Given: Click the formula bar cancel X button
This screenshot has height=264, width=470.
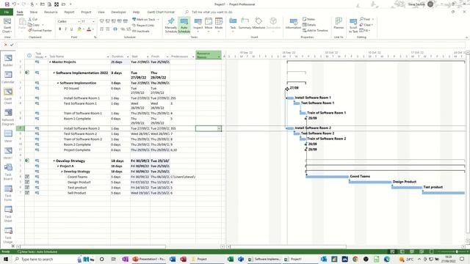Looking at the screenshot, I should pyautogui.click(x=5, y=45).
